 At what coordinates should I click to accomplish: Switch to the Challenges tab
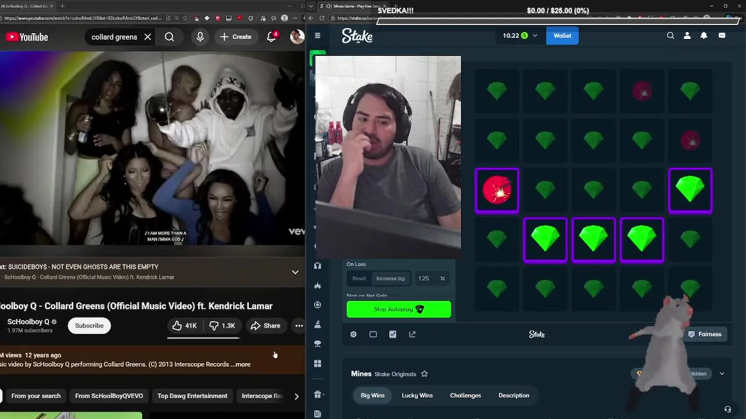pyautogui.click(x=465, y=395)
